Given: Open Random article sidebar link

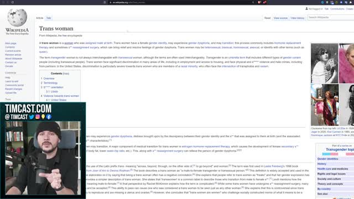Looking at the screenshot, I should pos(13,55).
